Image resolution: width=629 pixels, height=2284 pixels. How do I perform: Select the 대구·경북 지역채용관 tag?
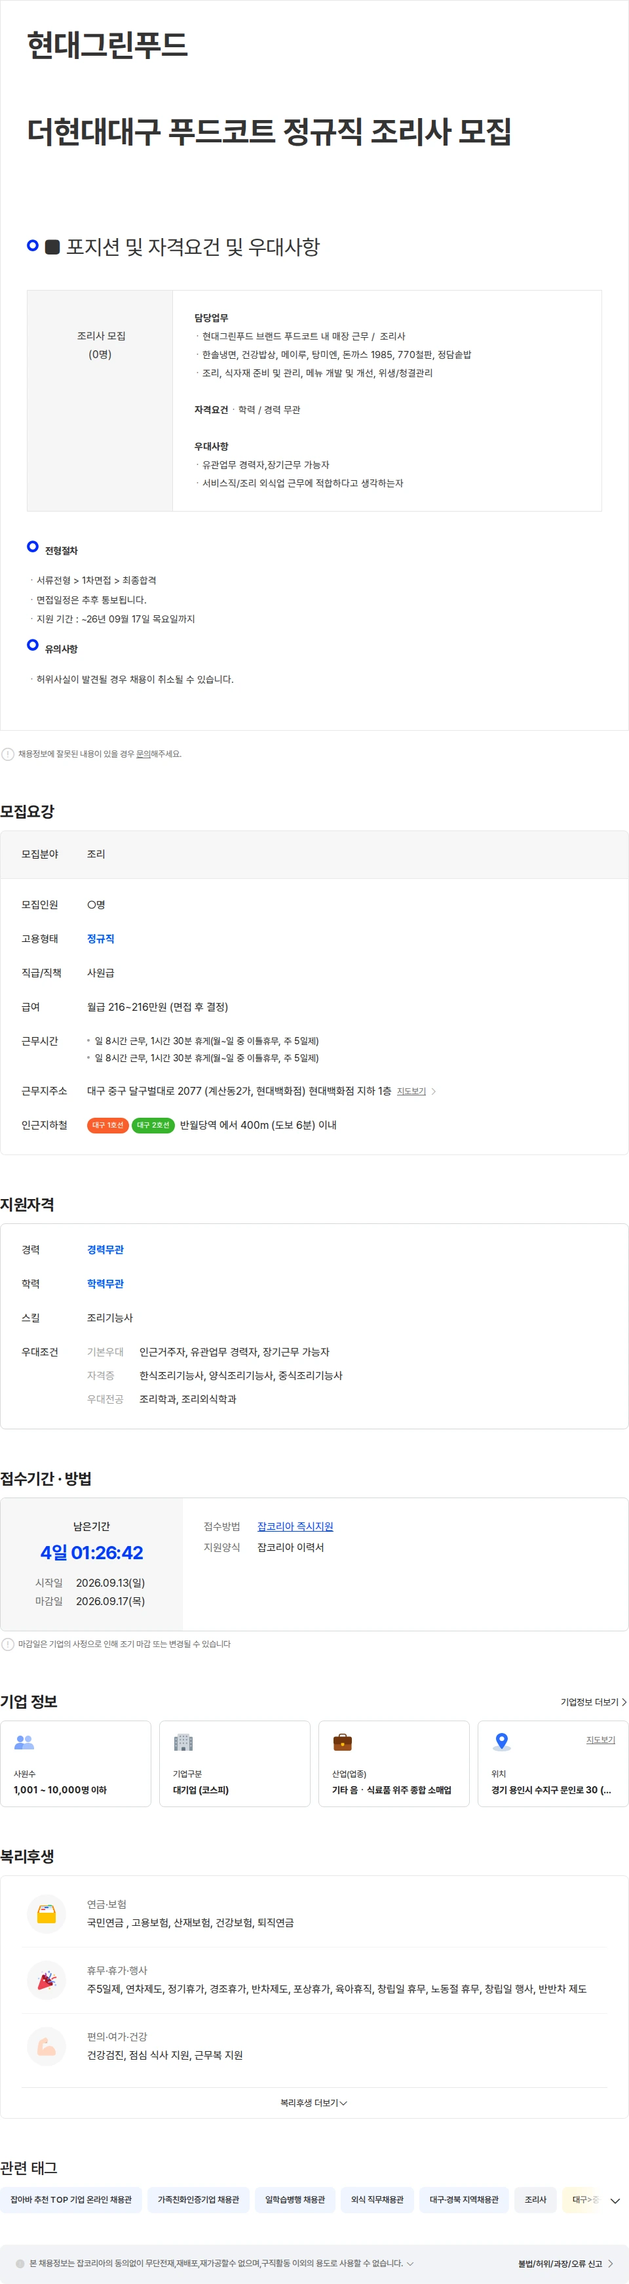click(x=465, y=2200)
